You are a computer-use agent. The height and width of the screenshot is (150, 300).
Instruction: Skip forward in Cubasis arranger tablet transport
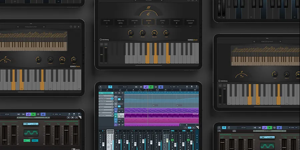pos(141,87)
